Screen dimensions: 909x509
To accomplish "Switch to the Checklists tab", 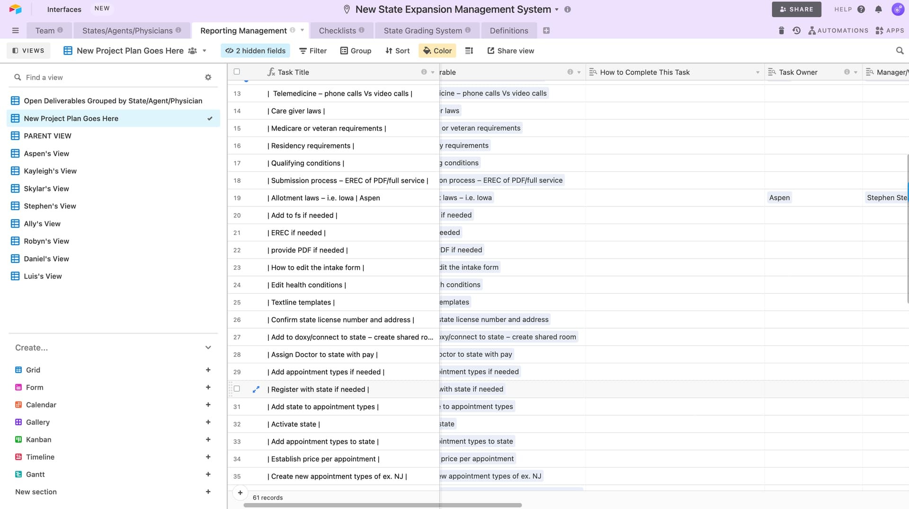I will 341,31.
